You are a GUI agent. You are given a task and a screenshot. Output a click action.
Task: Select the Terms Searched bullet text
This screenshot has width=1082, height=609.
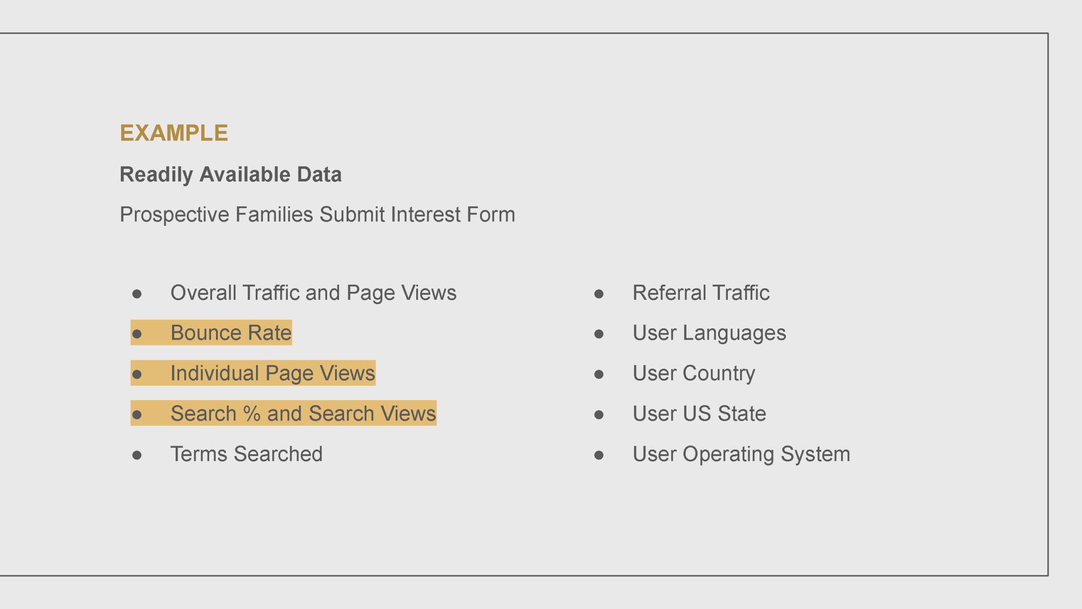tap(246, 454)
